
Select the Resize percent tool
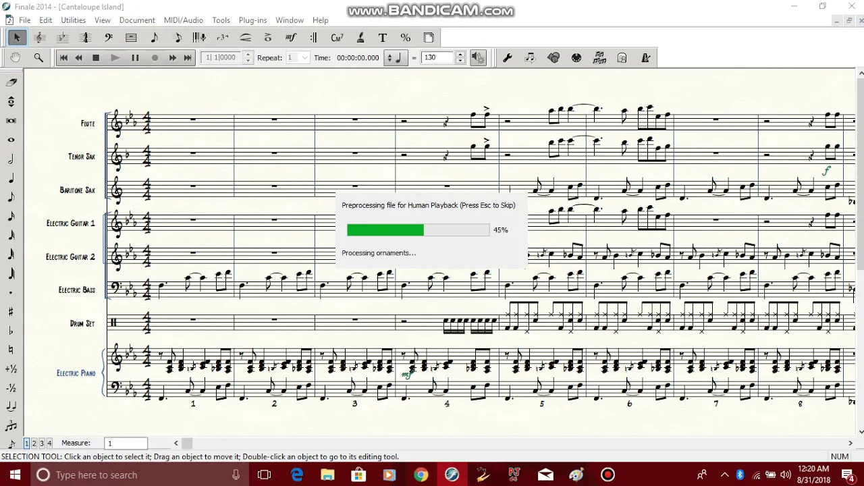pos(406,38)
